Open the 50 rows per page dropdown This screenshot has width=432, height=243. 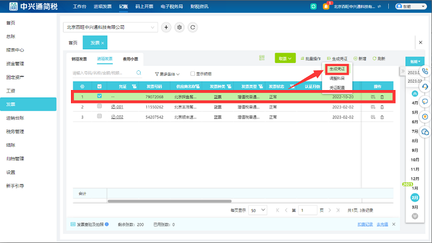(x=257, y=210)
